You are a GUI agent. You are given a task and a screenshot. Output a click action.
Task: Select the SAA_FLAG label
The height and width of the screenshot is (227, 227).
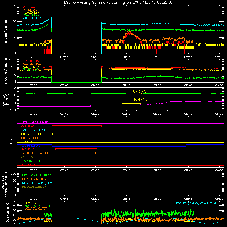28,149
